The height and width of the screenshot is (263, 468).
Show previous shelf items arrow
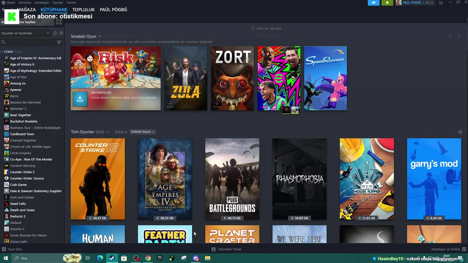(450, 37)
